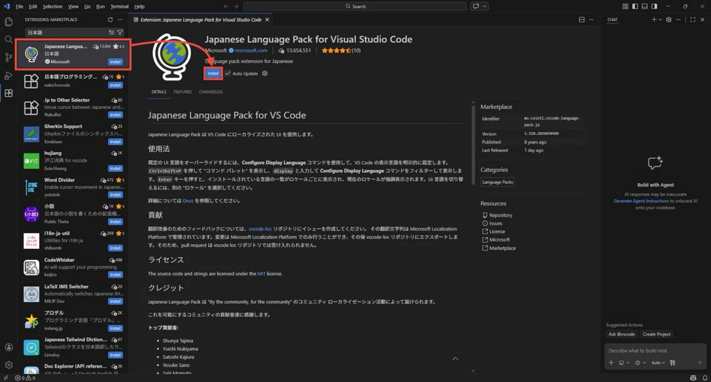Open the extensions filter funnel icon
711x382 pixels.
pos(120,33)
